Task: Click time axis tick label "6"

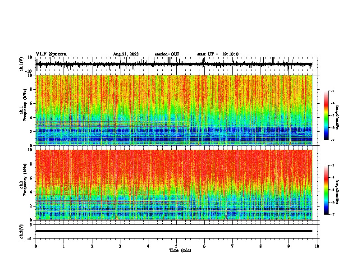Action: [205, 246]
